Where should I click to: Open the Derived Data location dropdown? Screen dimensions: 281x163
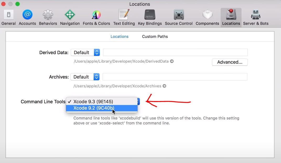(85, 52)
